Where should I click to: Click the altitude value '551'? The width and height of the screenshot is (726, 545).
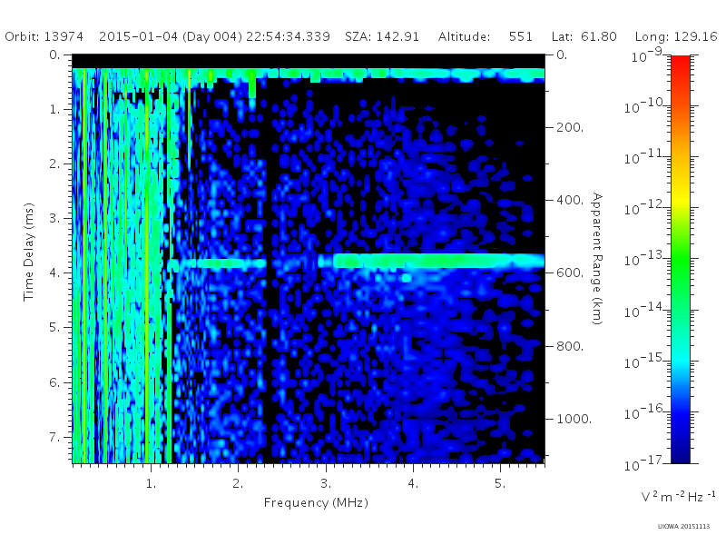[520, 36]
